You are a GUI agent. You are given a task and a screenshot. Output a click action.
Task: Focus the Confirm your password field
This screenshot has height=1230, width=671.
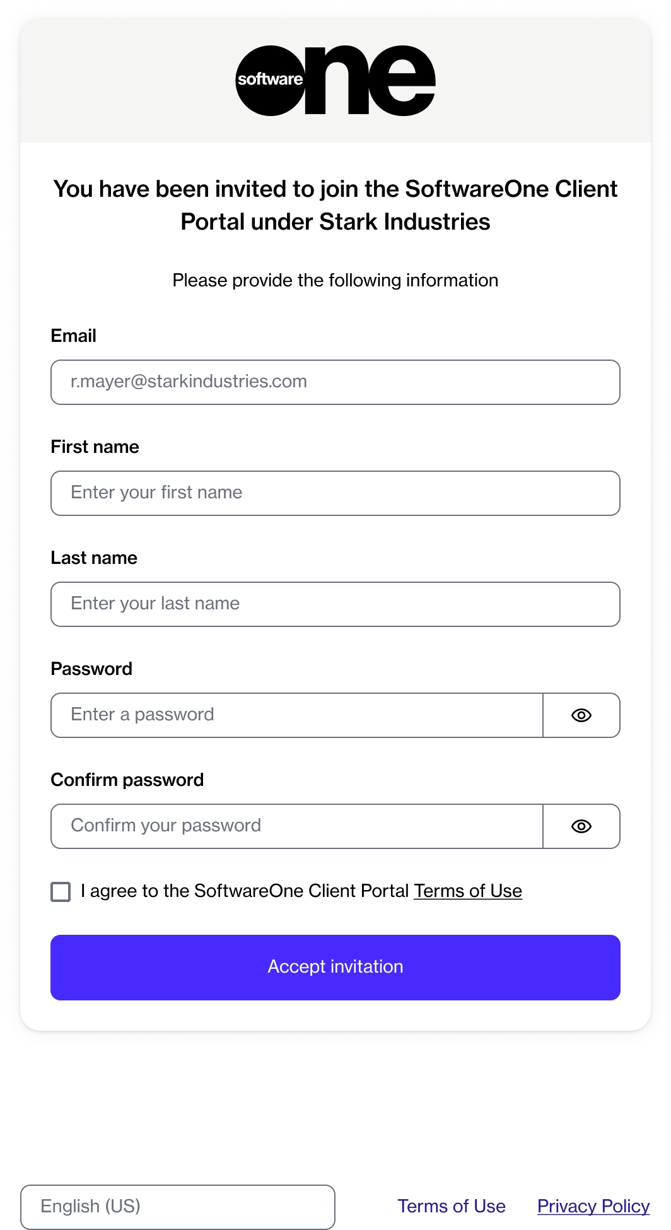296,826
